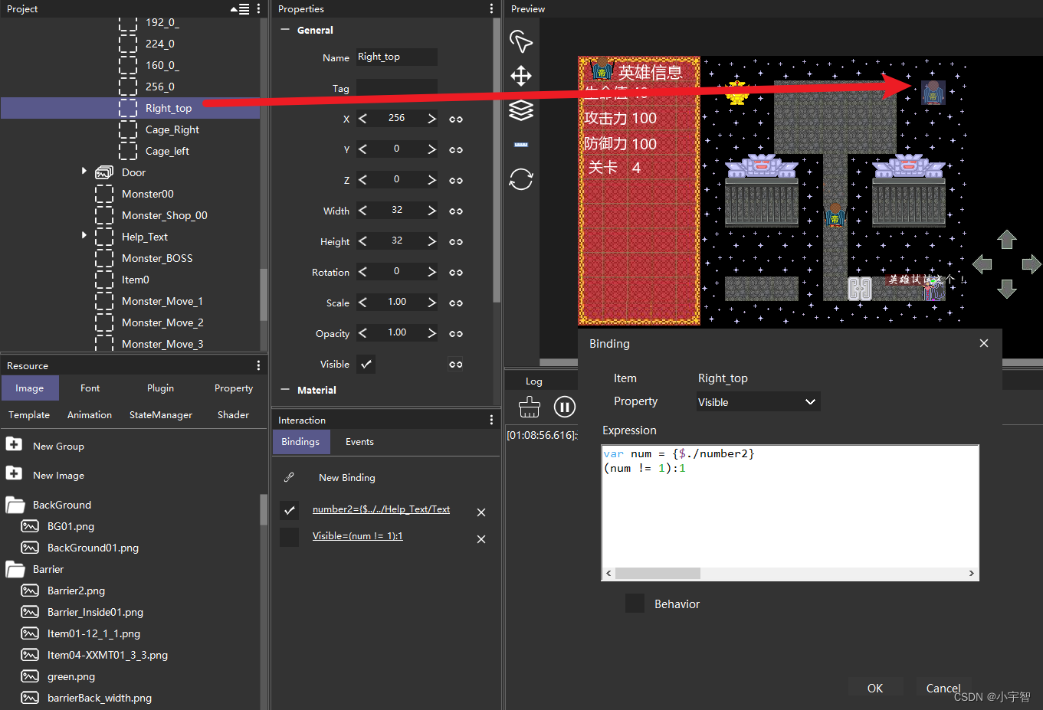Viewport: 1043px width, 710px height.
Task: Click the BG01.png image icon
Action: (x=30, y=526)
